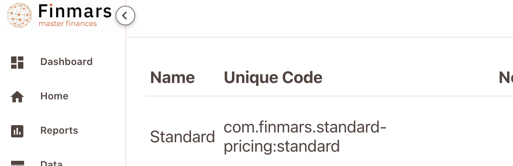Click the Finmars brand name text

75,11
